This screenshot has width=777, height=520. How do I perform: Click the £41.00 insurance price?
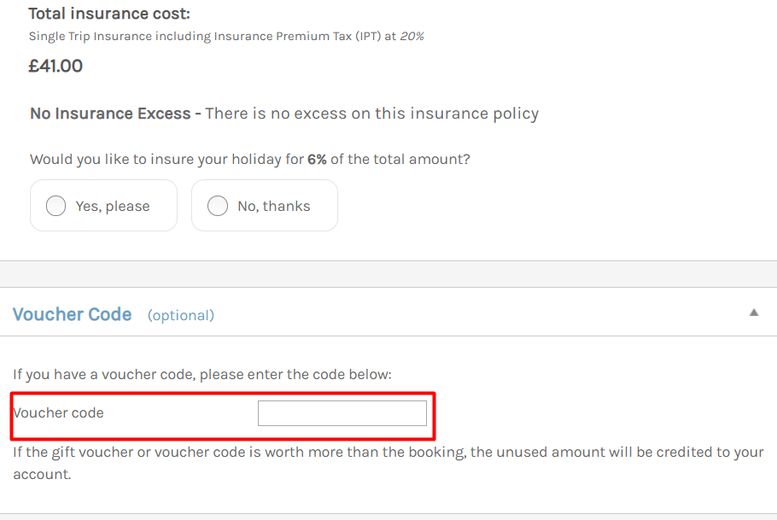[x=55, y=66]
